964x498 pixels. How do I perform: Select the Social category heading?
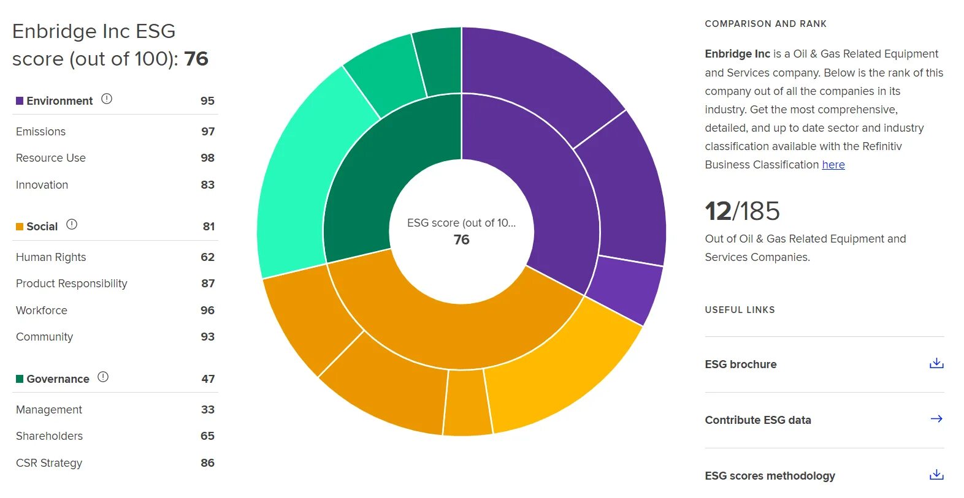[x=42, y=226]
